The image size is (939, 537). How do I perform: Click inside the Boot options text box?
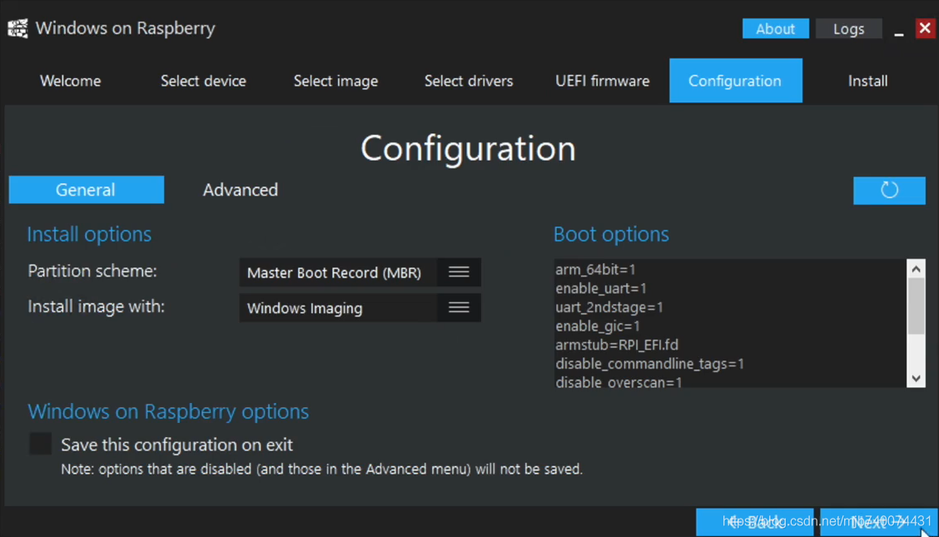[728, 323]
